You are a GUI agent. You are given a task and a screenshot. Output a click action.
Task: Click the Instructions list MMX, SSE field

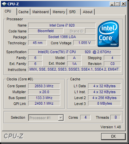(75, 69)
